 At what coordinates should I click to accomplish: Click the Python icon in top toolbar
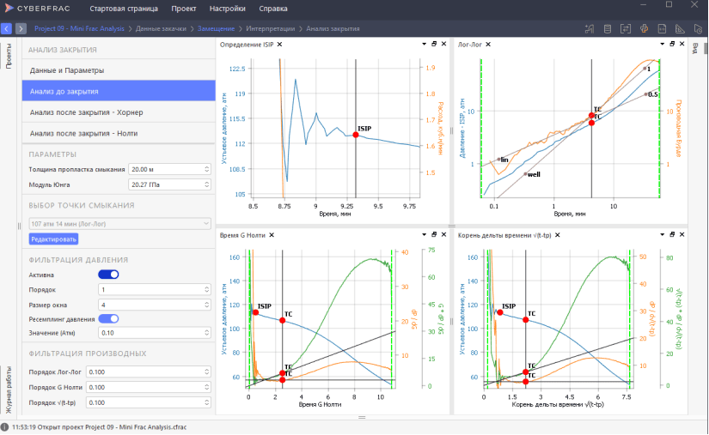(643, 28)
